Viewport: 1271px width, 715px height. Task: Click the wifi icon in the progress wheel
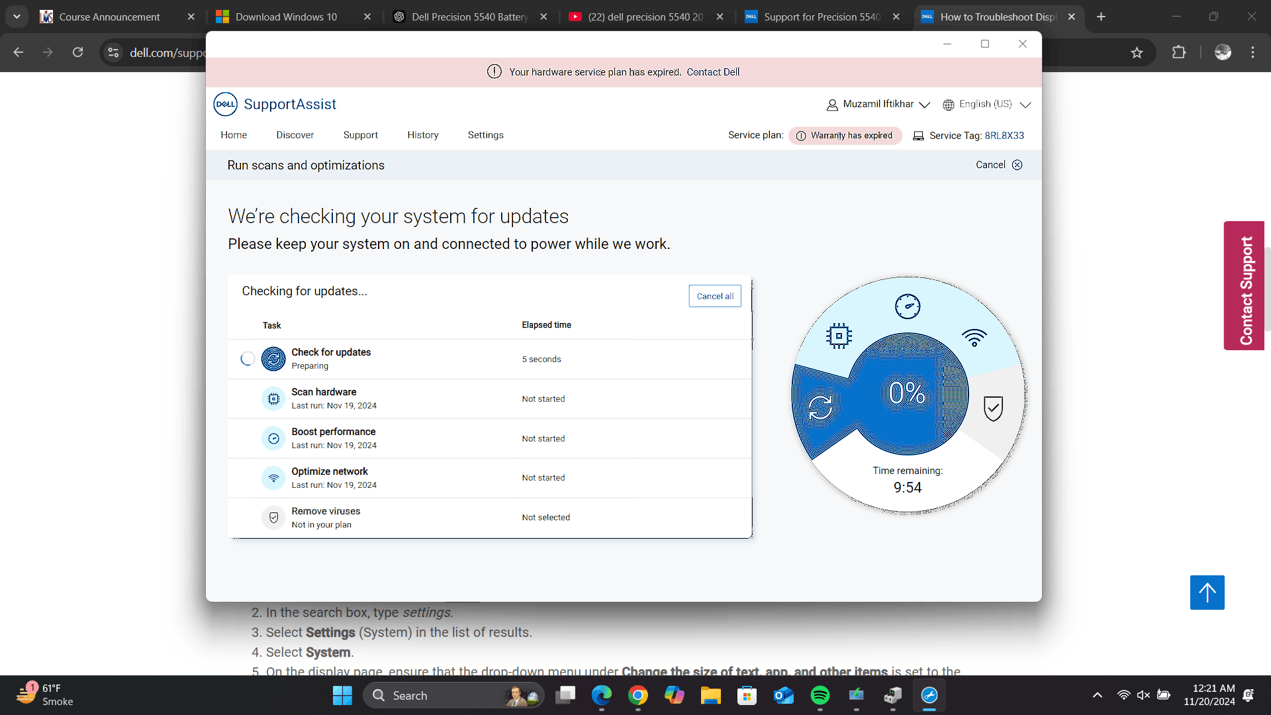tap(974, 338)
